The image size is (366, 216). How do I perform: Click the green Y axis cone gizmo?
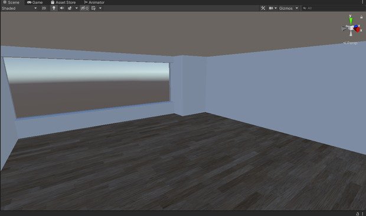pyautogui.click(x=351, y=21)
